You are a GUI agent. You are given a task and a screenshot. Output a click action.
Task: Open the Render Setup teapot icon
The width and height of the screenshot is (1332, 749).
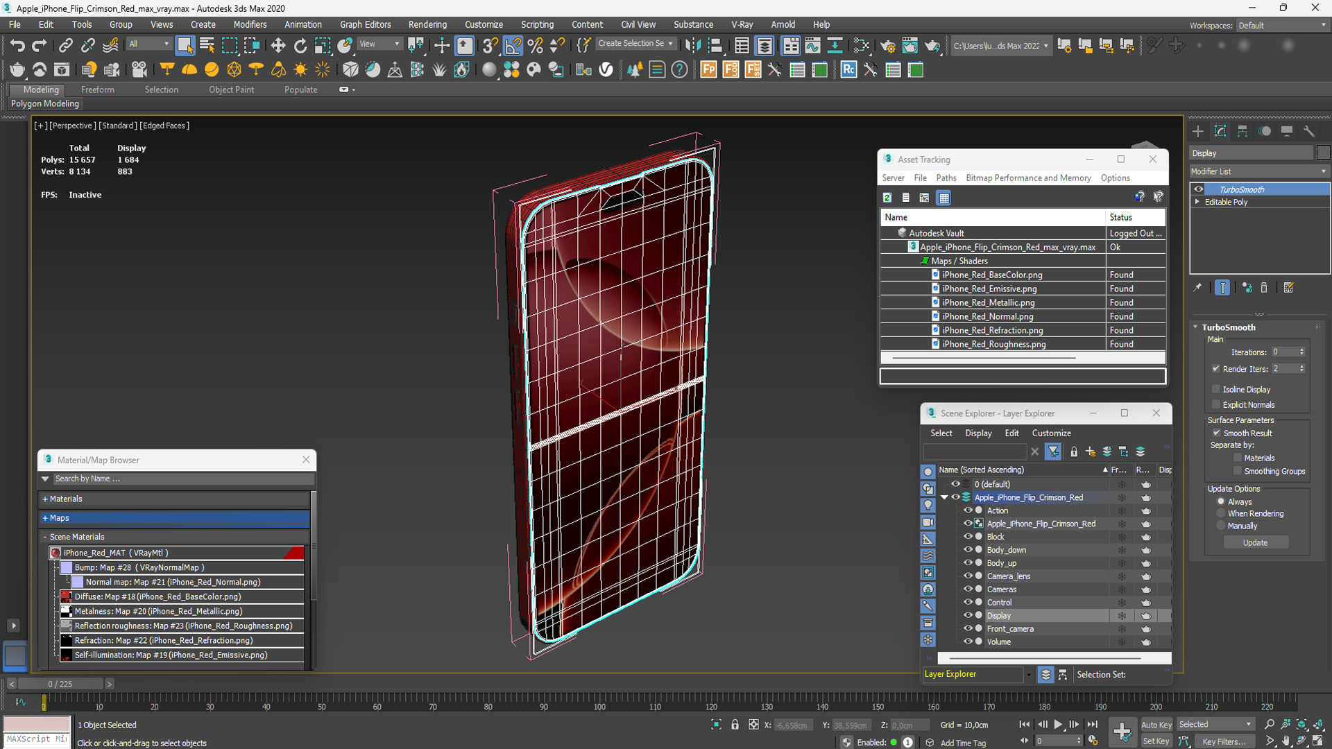click(x=887, y=46)
